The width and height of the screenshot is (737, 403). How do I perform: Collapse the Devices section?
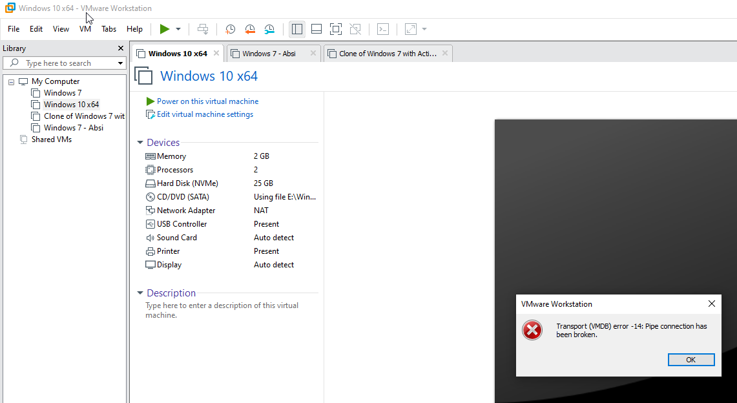point(140,142)
